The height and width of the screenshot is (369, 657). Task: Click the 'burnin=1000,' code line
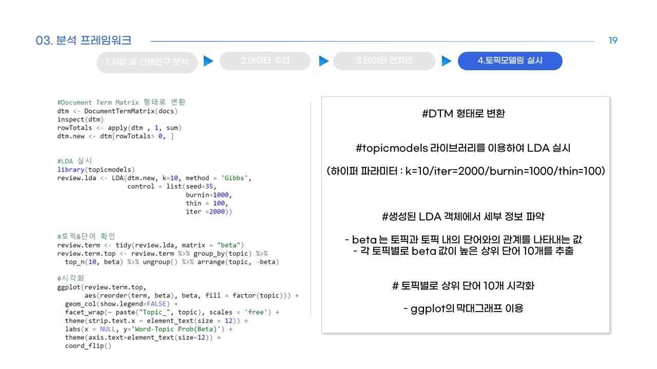[209, 195]
